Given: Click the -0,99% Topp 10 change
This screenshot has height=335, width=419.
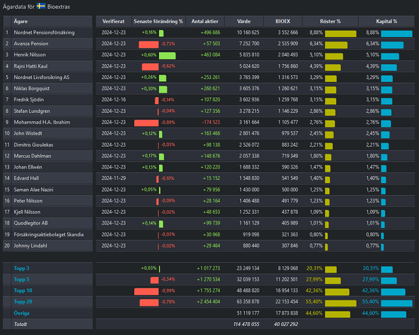Looking at the screenshot, I should [168, 290].
